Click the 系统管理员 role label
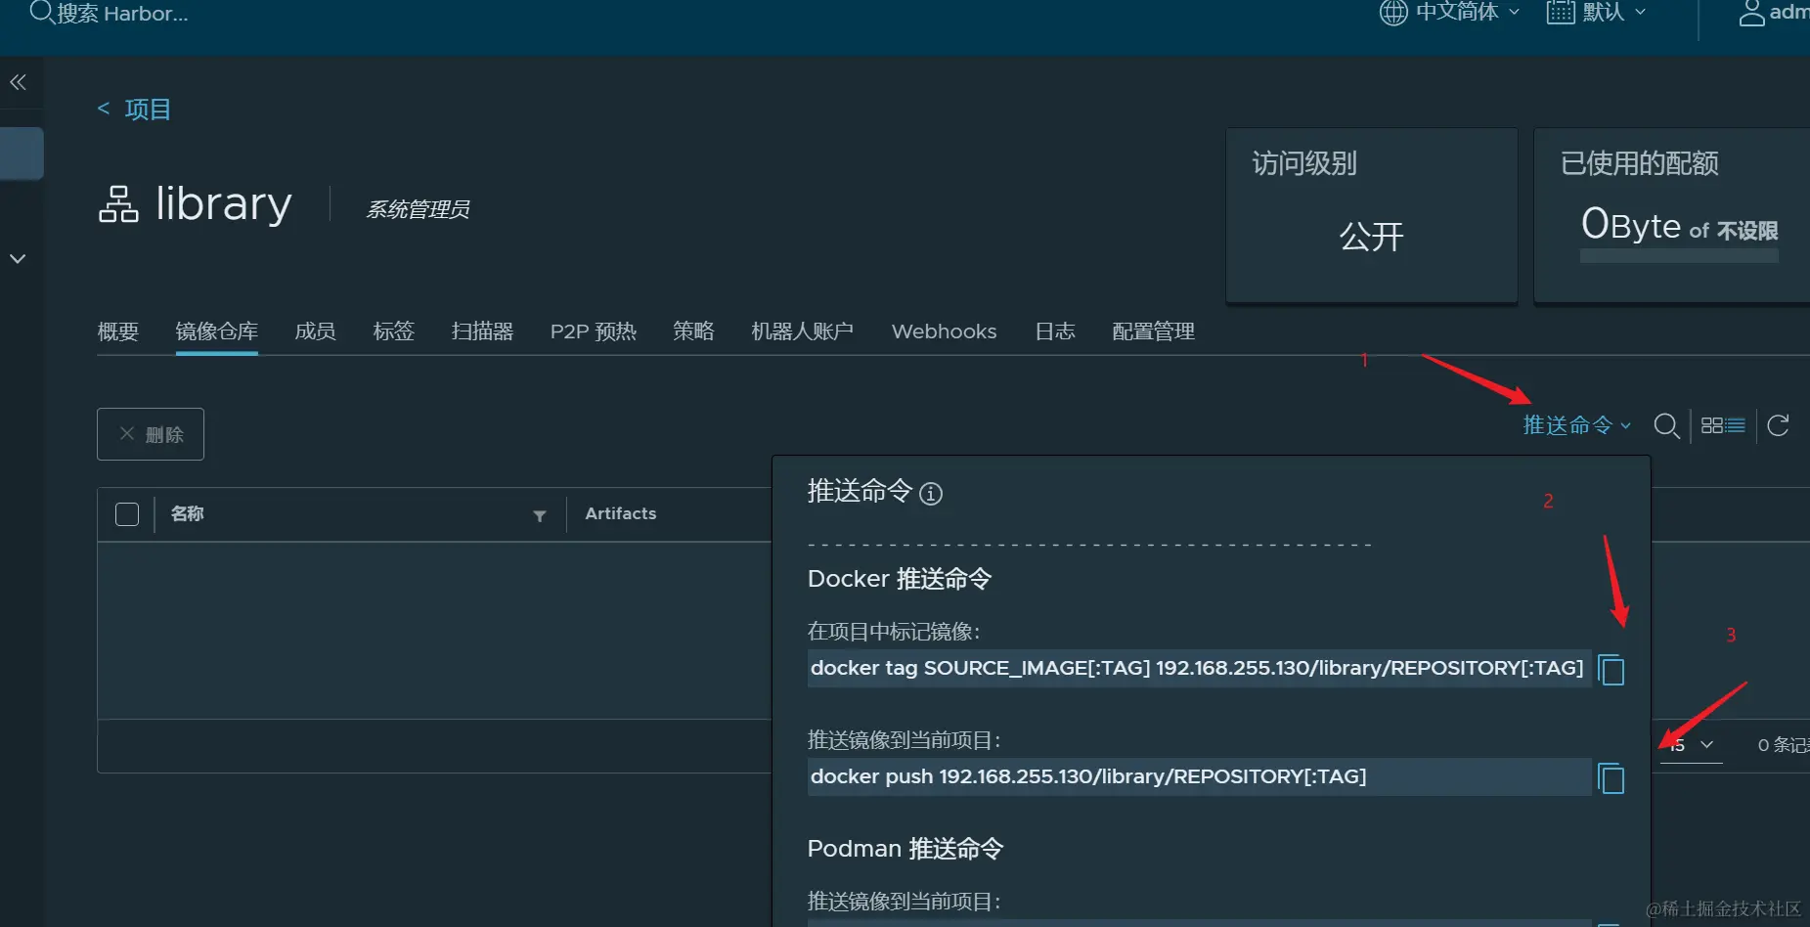The image size is (1810, 927). [418, 209]
